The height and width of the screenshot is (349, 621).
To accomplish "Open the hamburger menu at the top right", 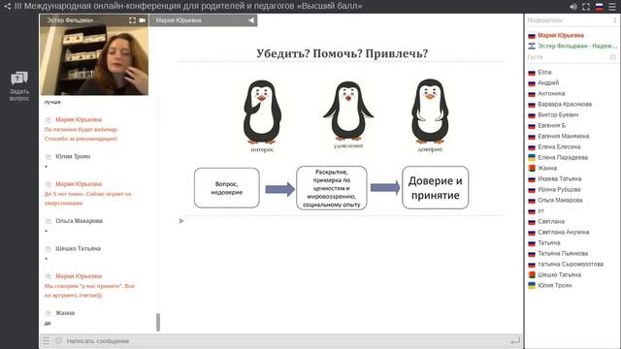I will tap(612, 7).
